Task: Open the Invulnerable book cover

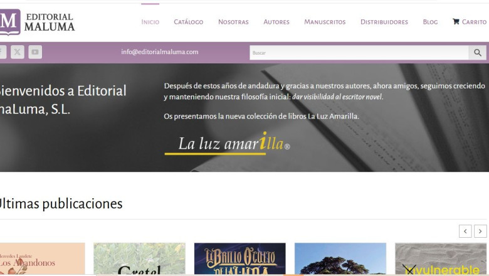Action: pyautogui.click(x=441, y=259)
